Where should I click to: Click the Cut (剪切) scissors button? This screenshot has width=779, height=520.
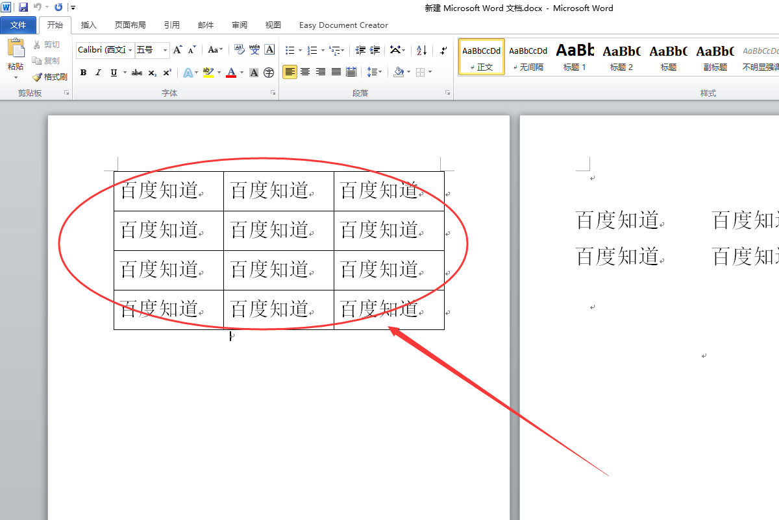coord(47,45)
